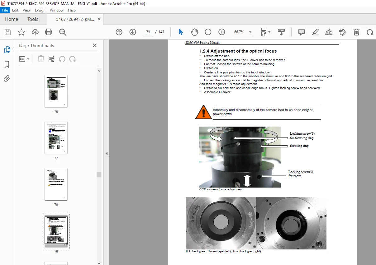Screen dimensions: 376x265
Task: Click the upload to cloud icon
Action: tap(35, 32)
